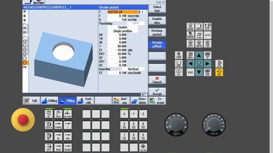Open the Simulation softkey tab

139,101
